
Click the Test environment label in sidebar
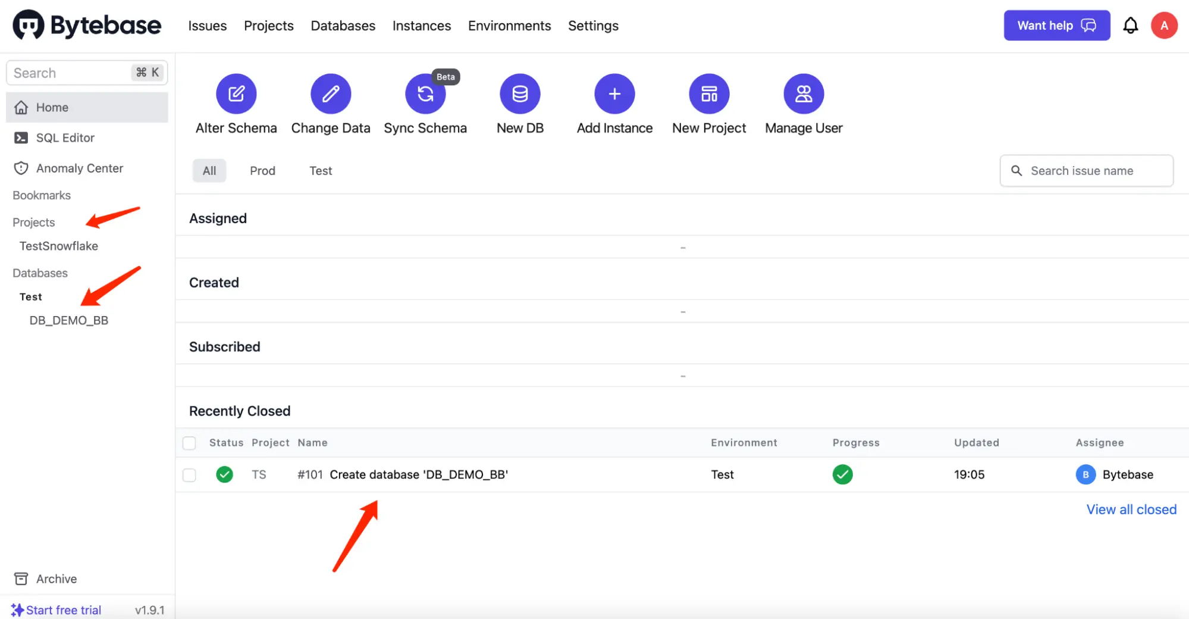[x=31, y=297]
